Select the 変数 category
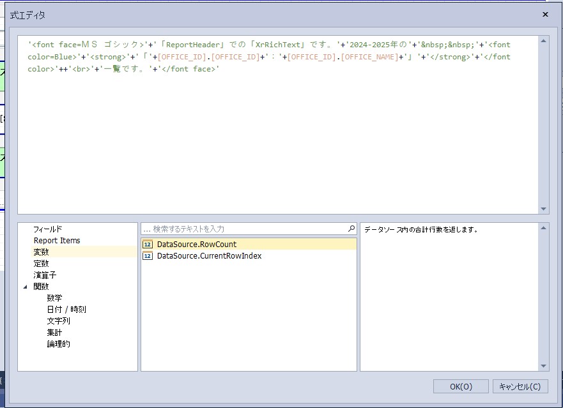This screenshot has height=408, width=563. pos(42,252)
